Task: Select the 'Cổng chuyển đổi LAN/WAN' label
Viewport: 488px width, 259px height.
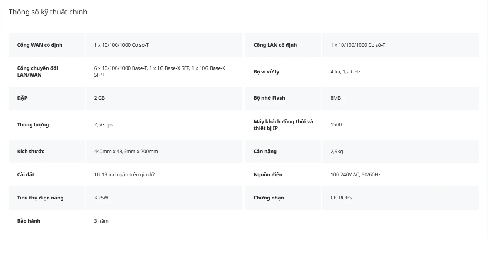Action: pos(37,72)
